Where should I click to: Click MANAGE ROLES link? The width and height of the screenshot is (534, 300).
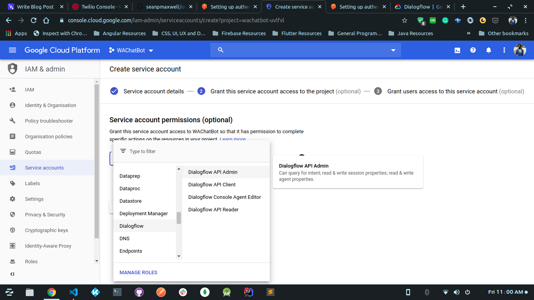138,272
